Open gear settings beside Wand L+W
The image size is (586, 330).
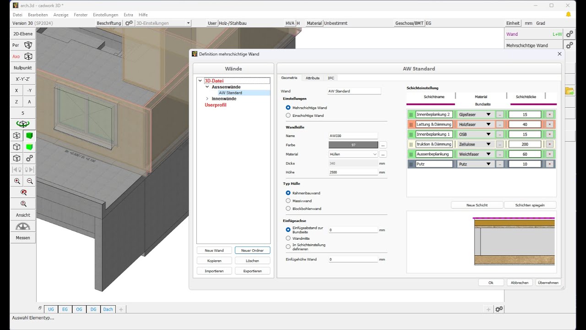570,34
